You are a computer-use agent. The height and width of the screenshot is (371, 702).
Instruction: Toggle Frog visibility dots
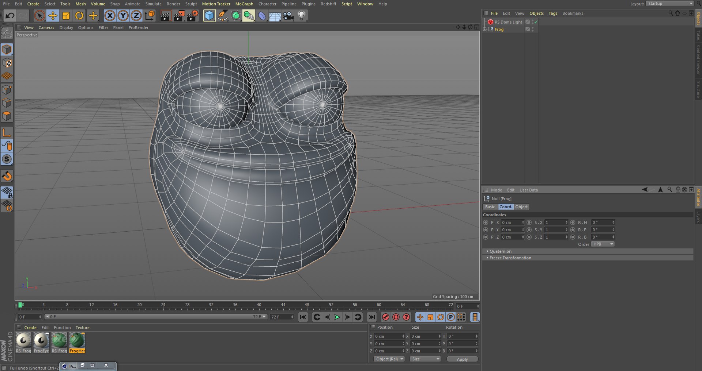tap(533, 30)
